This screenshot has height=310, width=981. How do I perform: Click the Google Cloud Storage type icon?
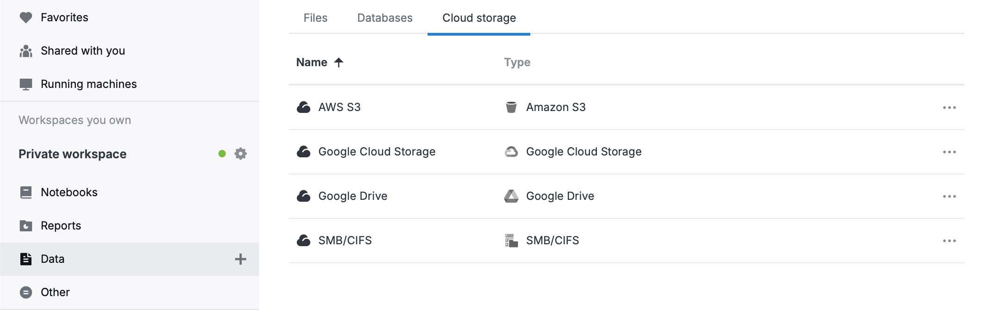tap(512, 151)
